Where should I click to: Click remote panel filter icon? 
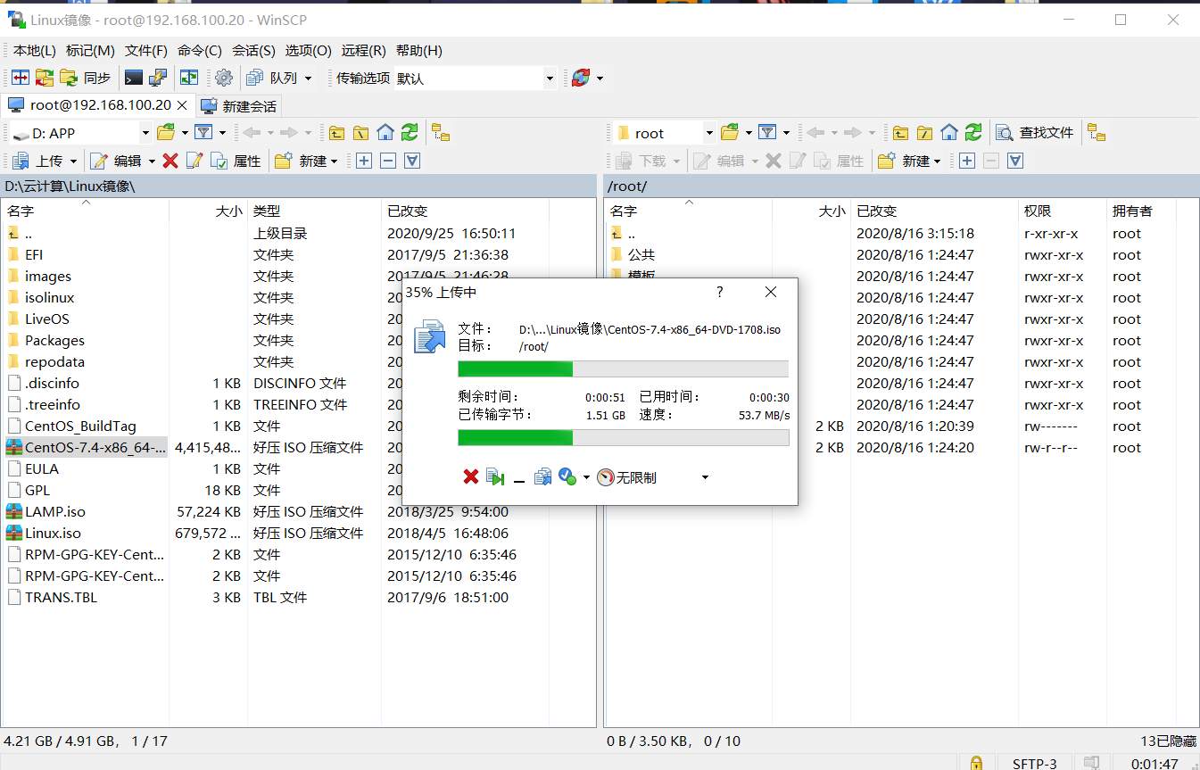pos(767,133)
